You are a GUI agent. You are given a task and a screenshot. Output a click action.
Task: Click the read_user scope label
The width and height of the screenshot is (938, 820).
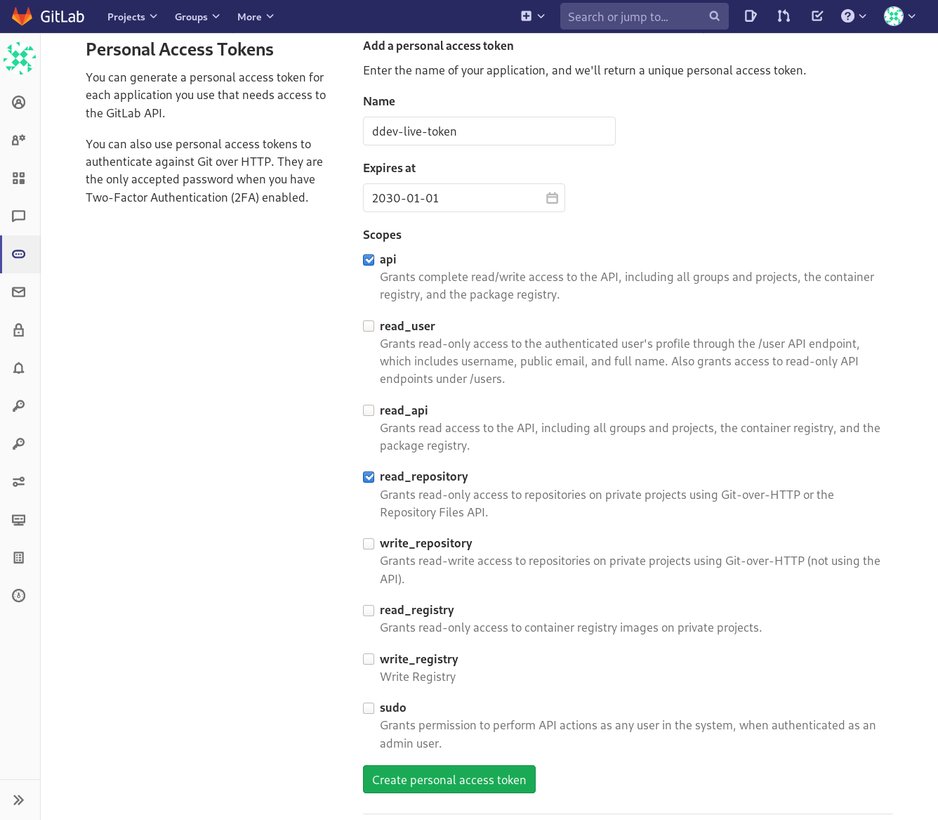pos(407,326)
